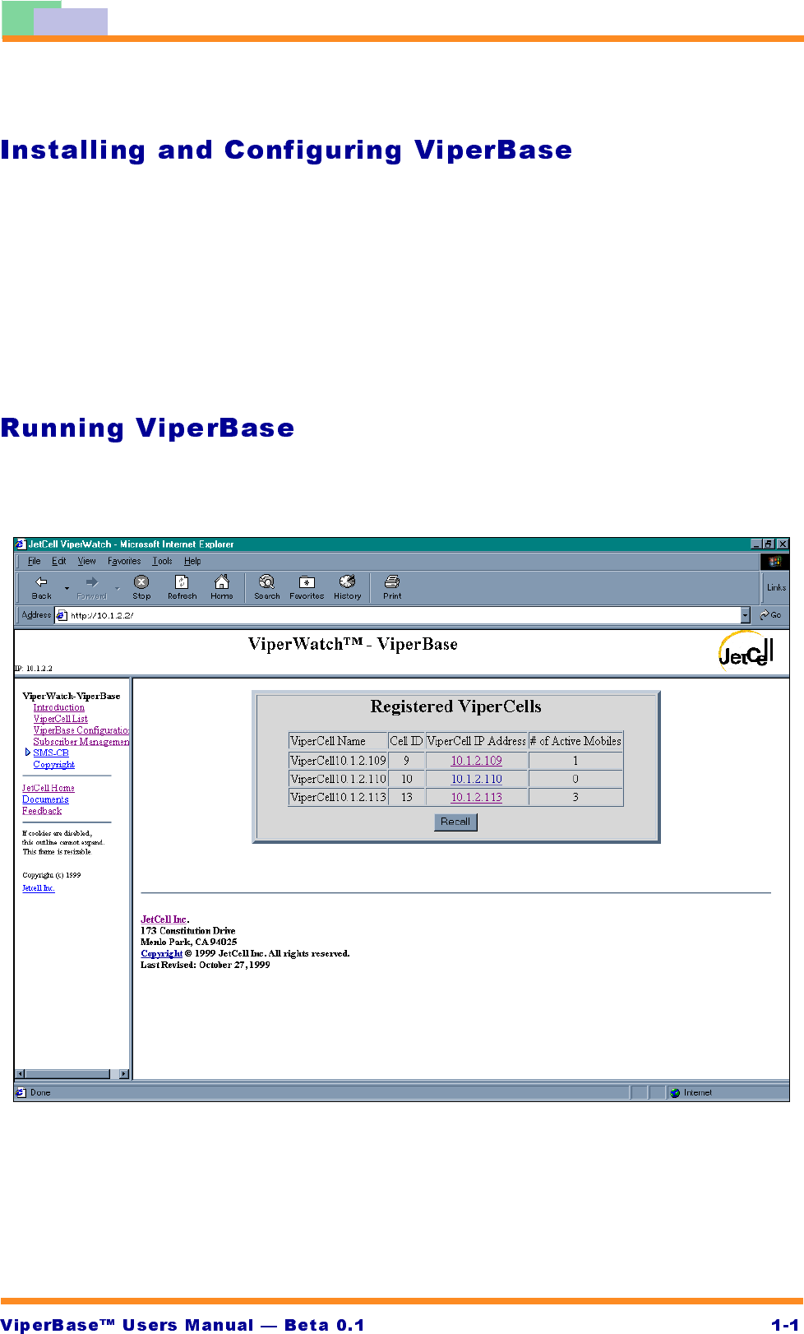The image size is (804, 1334).
Task: Open ViperCell IP address 10.1.2.110
Action: coord(476,779)
